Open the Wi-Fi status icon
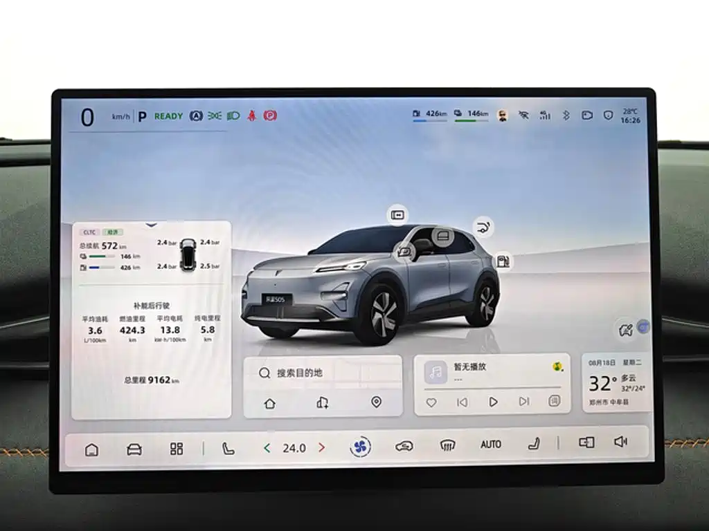709x531 pixels. click(x=523, y=115)
